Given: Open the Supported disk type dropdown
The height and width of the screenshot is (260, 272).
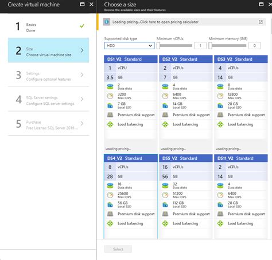Looking at the screenshot, I should click(x=129, y=46).
